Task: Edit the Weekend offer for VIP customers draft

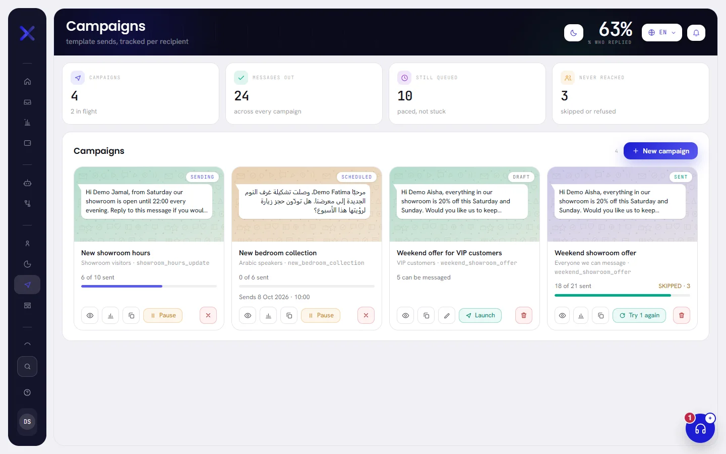Action: pyautogui.click(x=447, y=316)
